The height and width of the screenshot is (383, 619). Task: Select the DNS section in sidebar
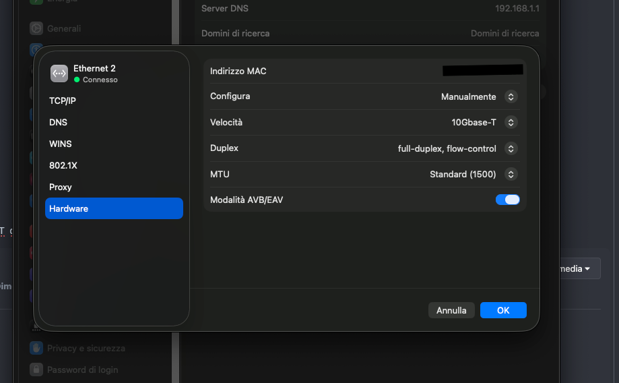coord(59,122)
